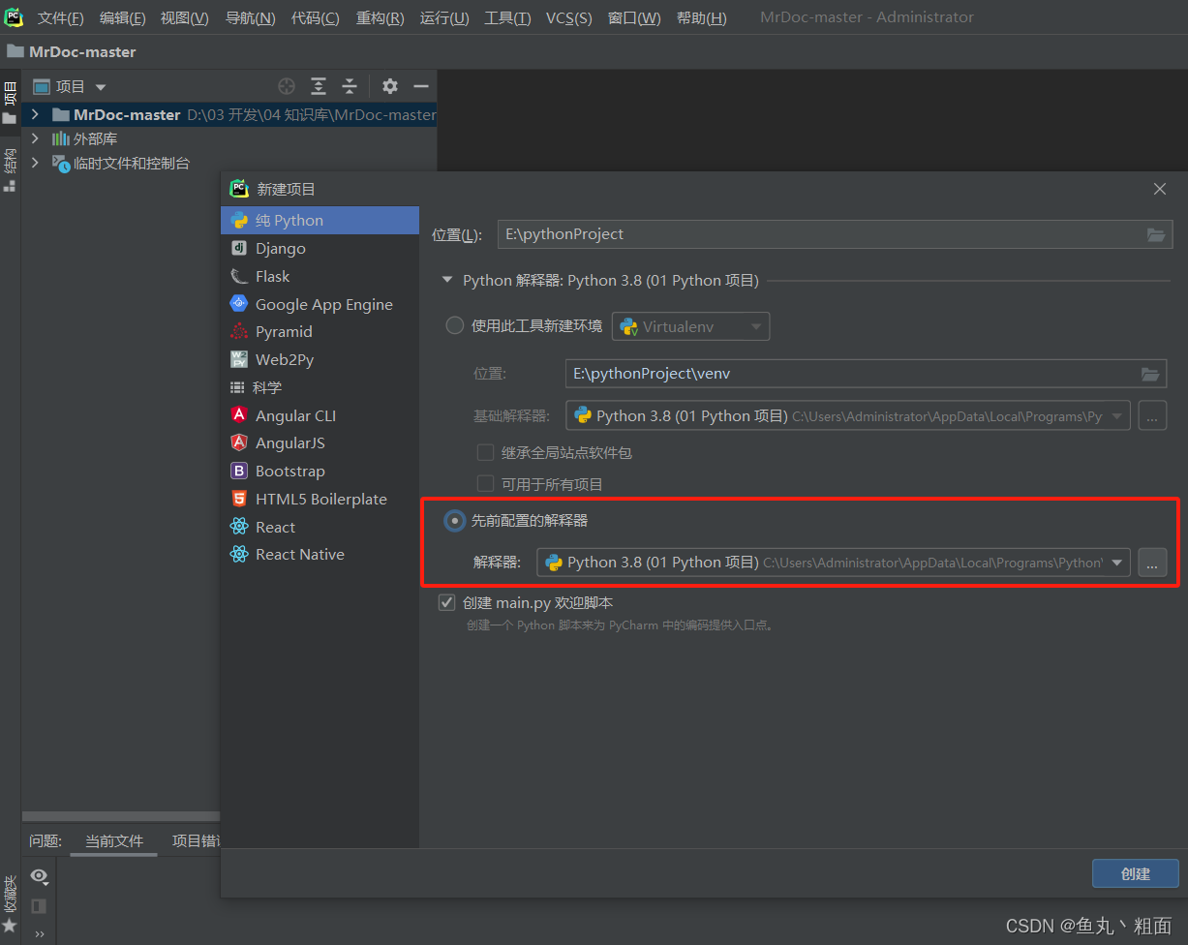Open the 窗口(W) menu
The image size is (1188, 945).
tap(634, 18)
